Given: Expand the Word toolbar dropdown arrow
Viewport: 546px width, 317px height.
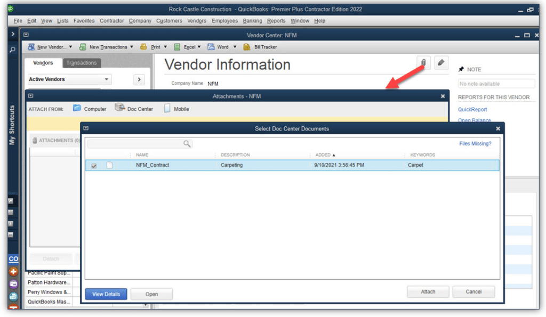Looking at the screenshot, I should (235, 46).
